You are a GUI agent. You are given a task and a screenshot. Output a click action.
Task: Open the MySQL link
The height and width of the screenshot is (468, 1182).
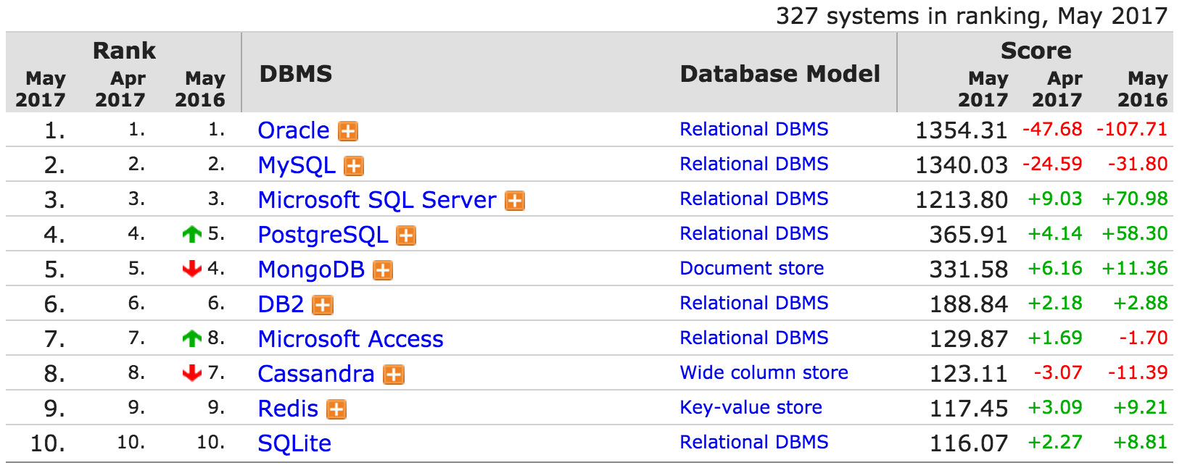(297, 165)
